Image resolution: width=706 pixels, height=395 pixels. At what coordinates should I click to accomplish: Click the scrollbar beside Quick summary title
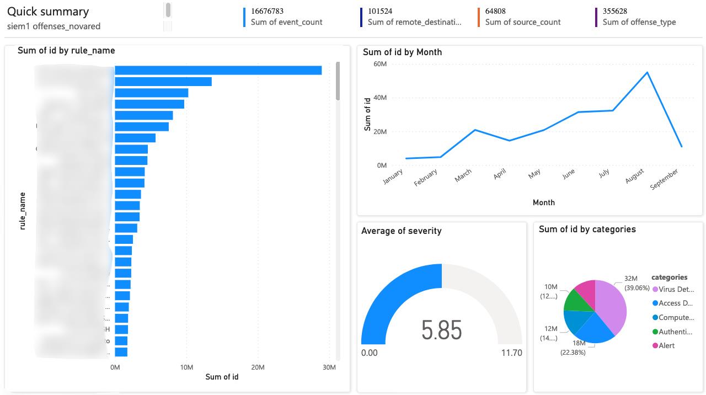167,11
